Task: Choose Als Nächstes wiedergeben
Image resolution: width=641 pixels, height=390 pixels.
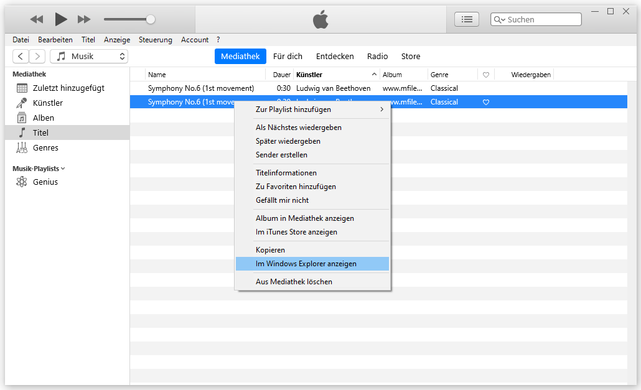Action: tap(312, 128)
